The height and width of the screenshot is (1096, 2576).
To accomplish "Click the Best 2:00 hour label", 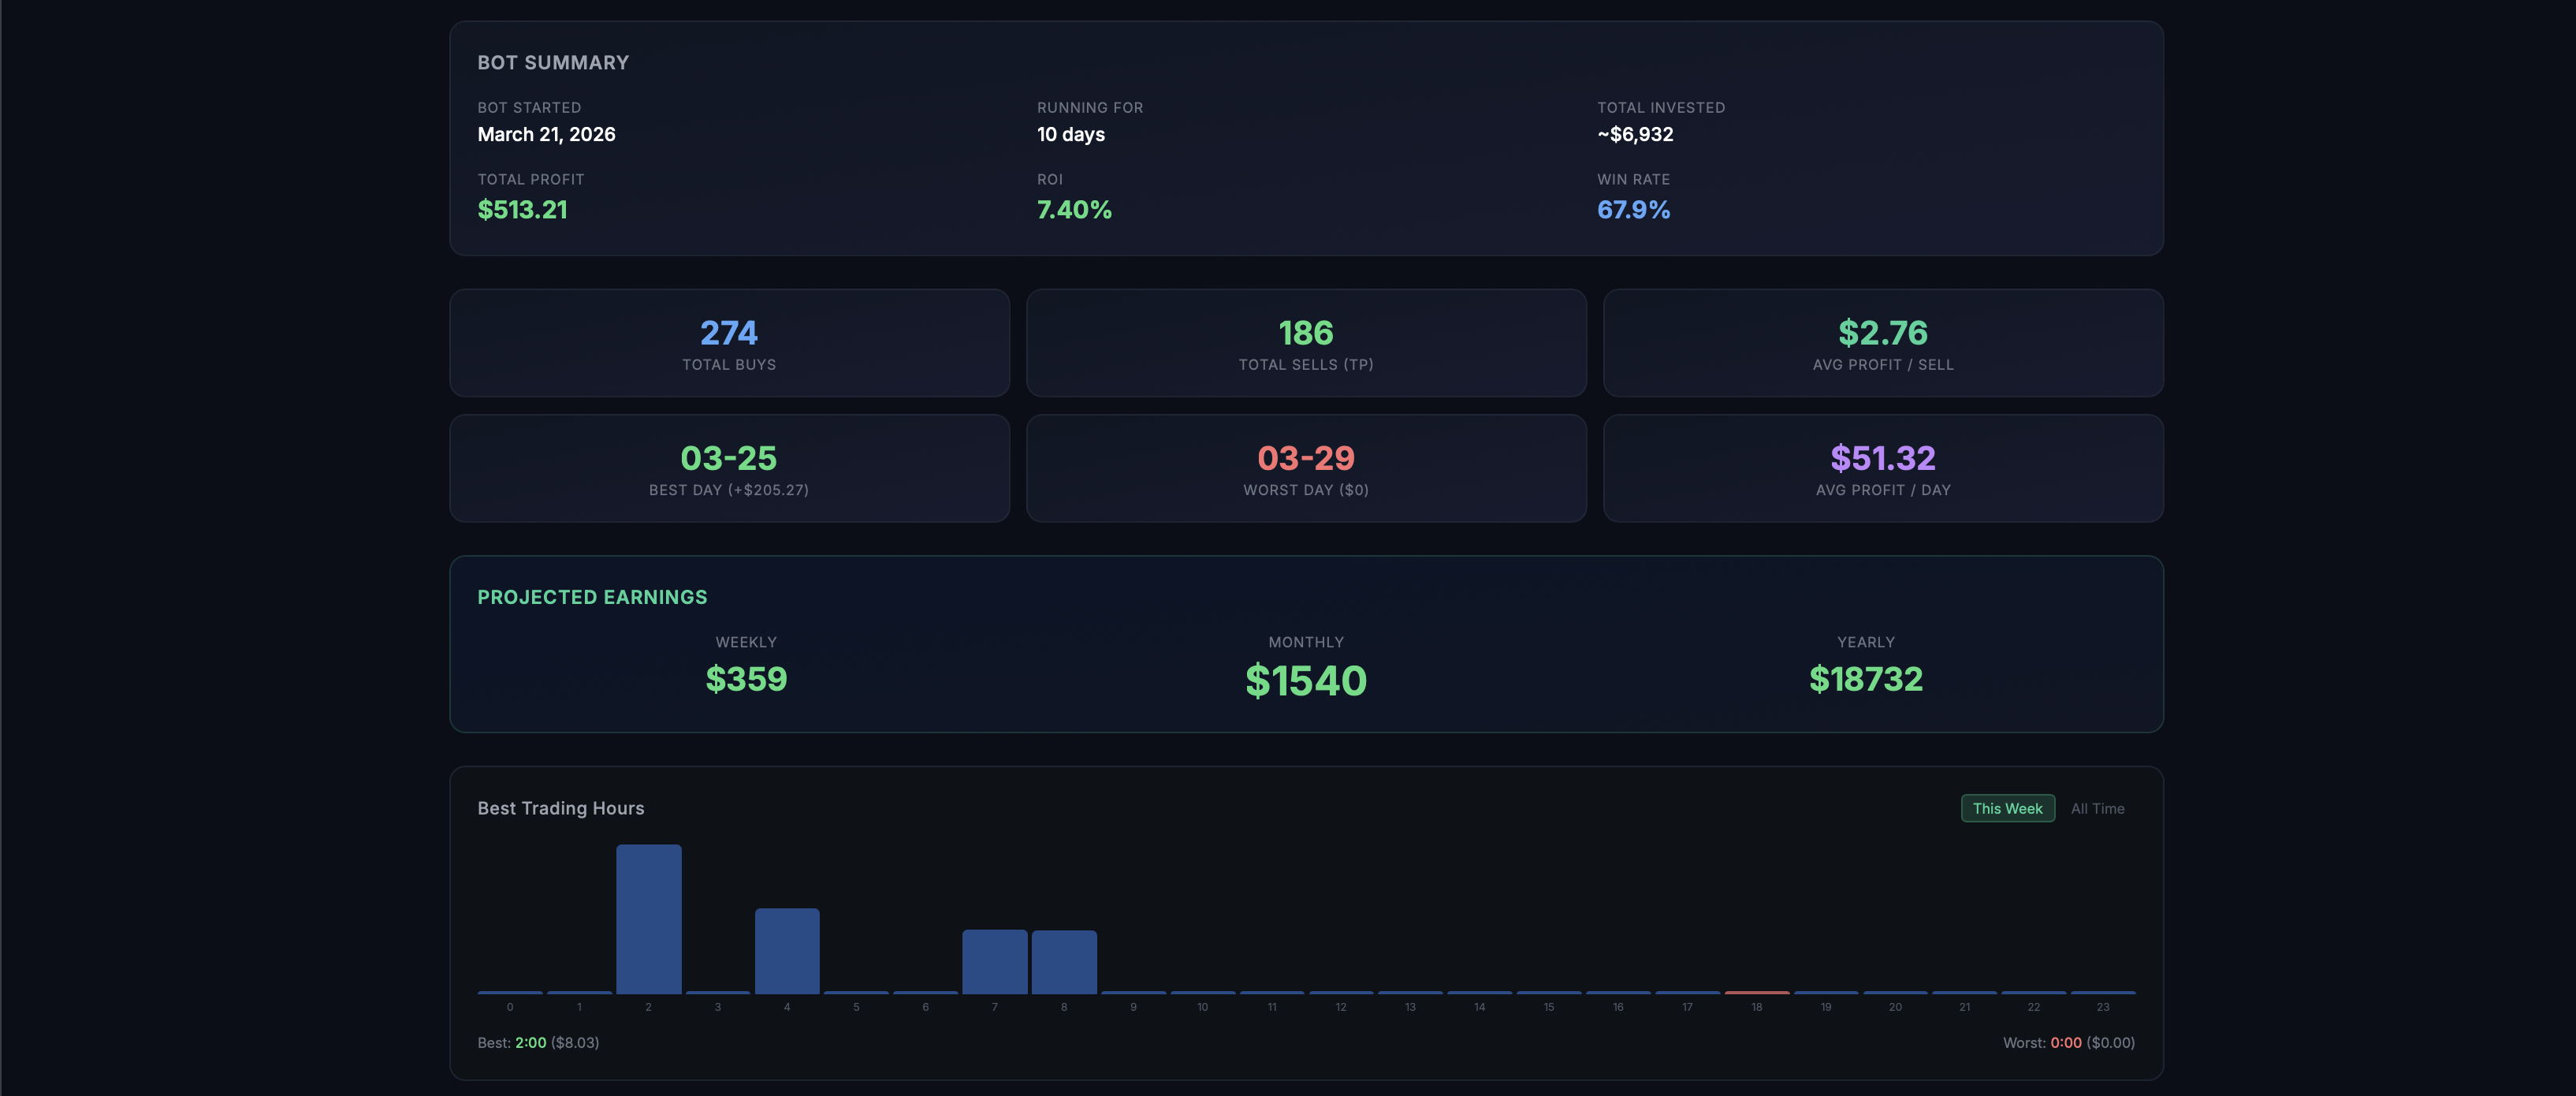I will tap(530, 1042).
